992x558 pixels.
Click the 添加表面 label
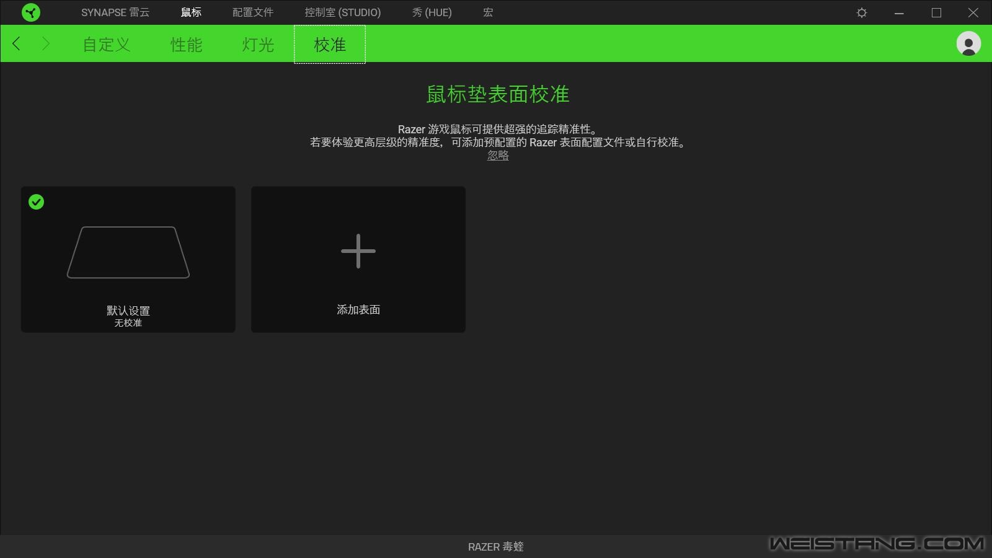(358, 309)
